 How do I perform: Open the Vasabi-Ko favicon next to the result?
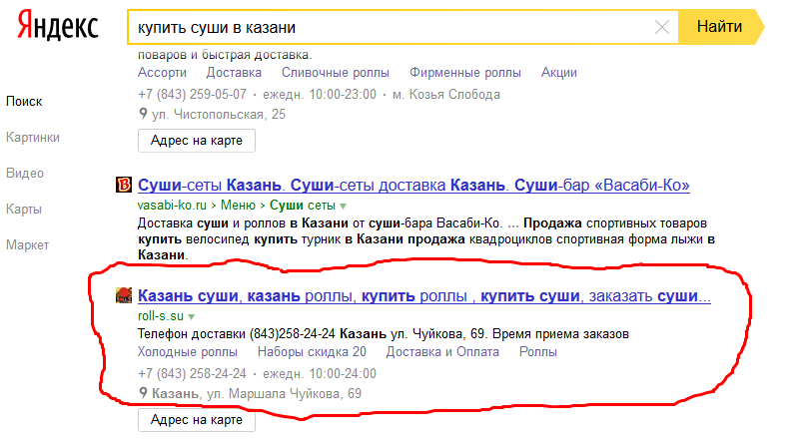click(x=124, y=185)
